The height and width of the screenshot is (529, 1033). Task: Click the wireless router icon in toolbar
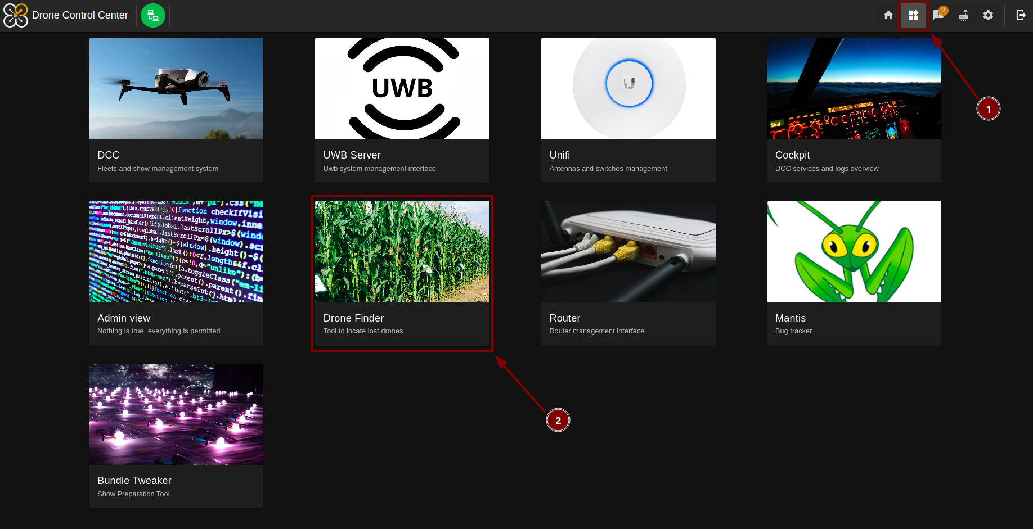click(x=963, y=15)
